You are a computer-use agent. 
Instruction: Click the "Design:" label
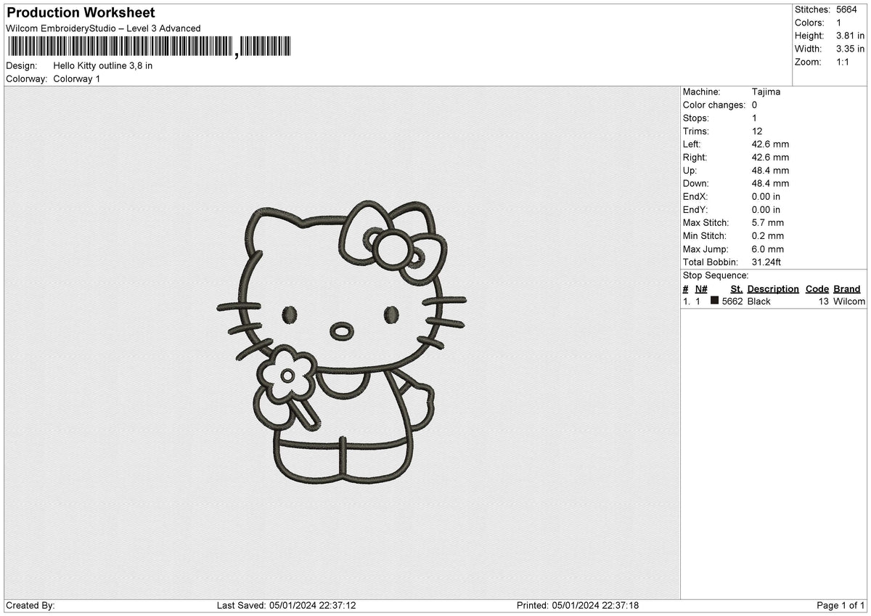(22, 65)
